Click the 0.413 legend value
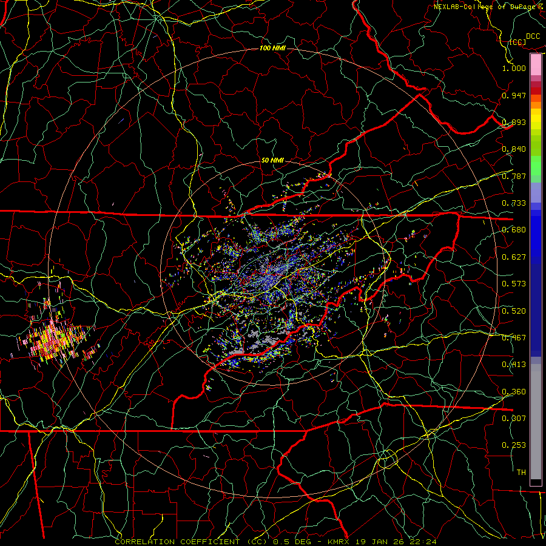This screenshot has height=546, width=546. [514, 365]
